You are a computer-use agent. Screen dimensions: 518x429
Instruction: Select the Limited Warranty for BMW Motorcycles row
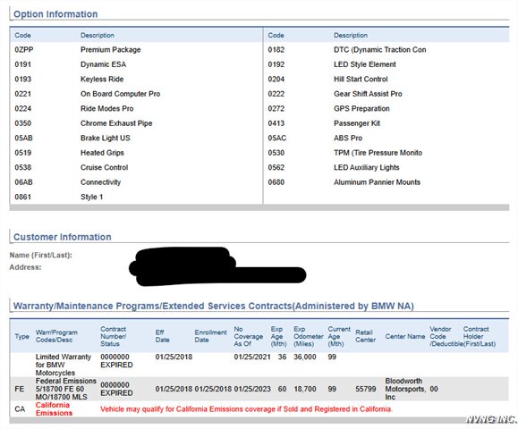259,365
